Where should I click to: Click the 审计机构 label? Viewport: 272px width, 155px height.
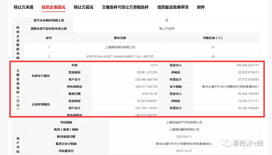click(x=176, y=87)
